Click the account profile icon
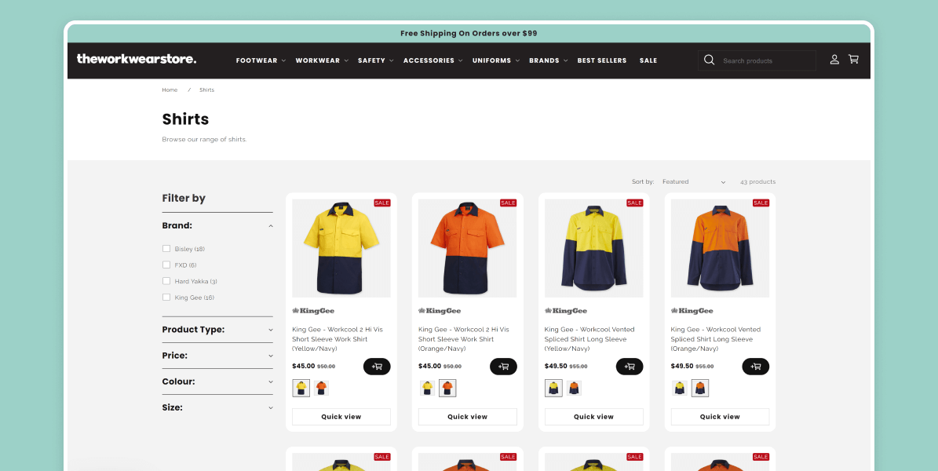 pos(834,60)
